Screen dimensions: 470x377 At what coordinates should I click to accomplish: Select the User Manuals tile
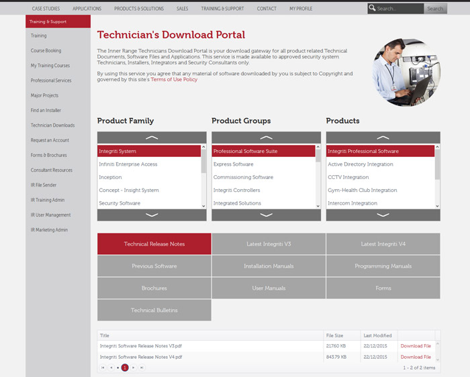(269, 288)
